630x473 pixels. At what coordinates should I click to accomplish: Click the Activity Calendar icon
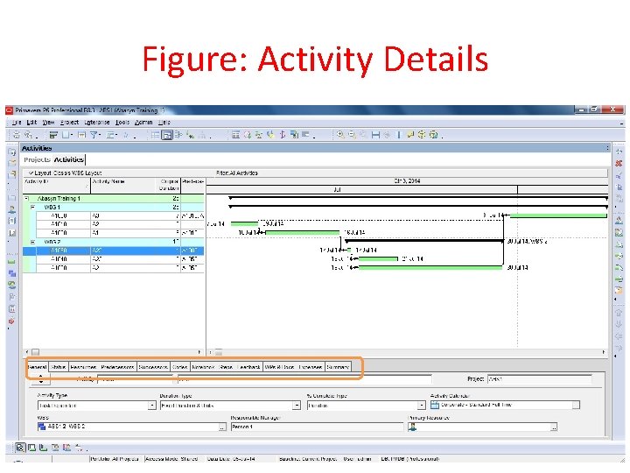435,405
